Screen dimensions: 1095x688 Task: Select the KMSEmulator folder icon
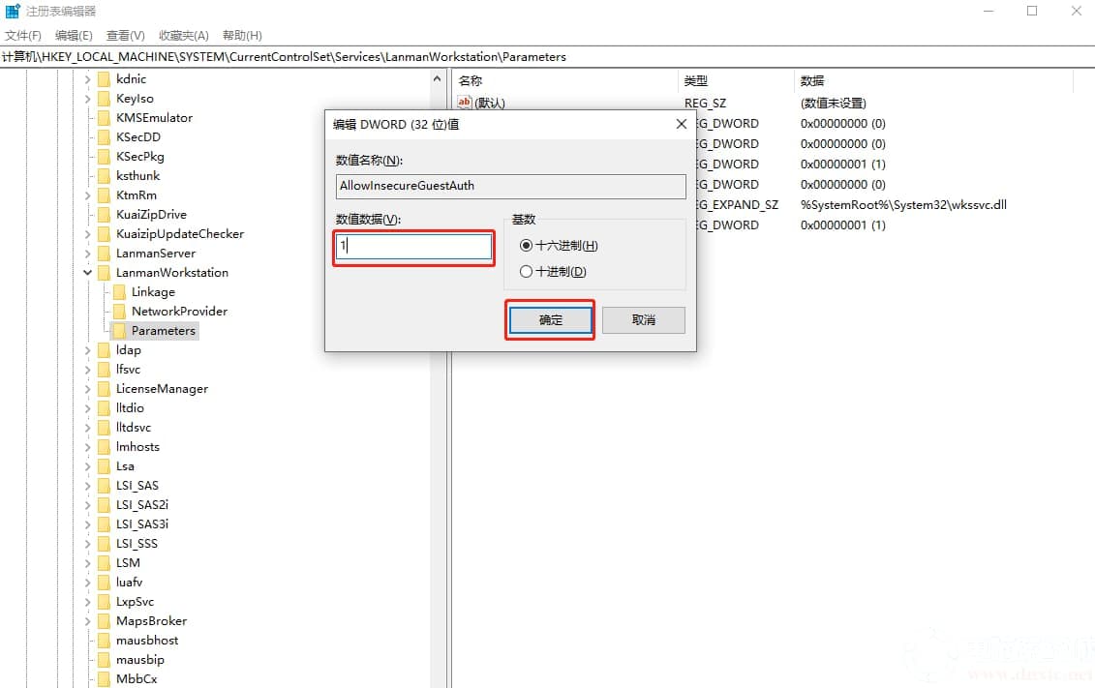[x=104, y=118]
